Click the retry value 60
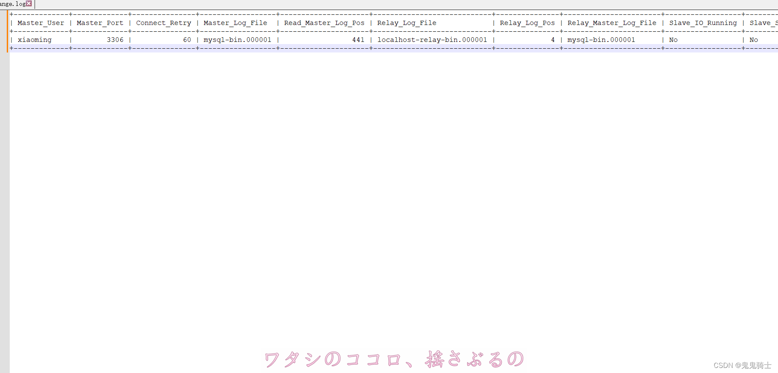The width and height of the screenshot is (778, 373). tap(187, 40)
